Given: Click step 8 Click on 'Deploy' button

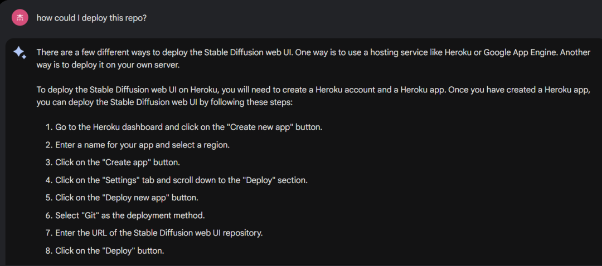Looking at the screenshot, I should click(x=105, y=251).
